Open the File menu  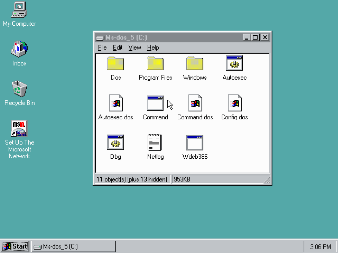point(102,47)
